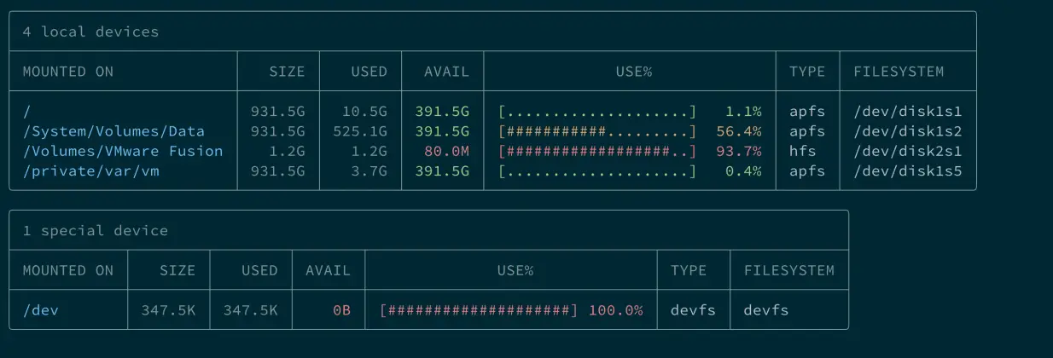Click the "4 local devices" table title

tap(90, 32)
